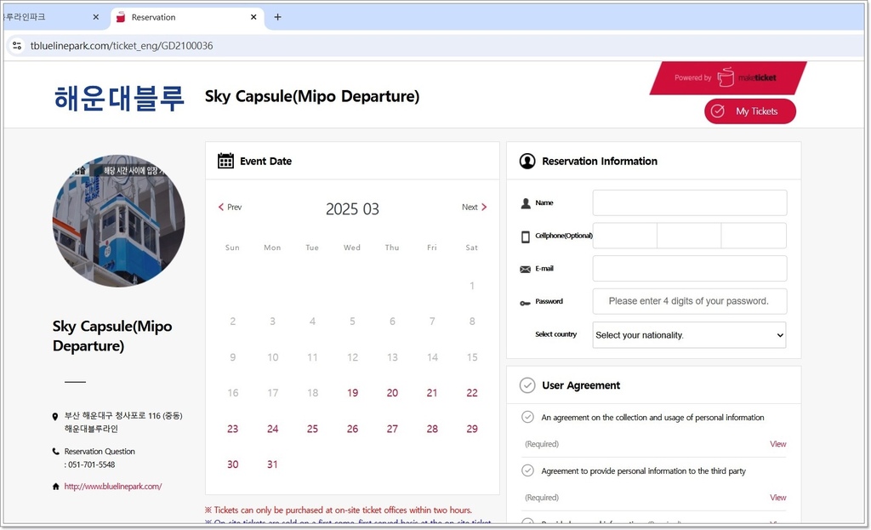Click the E-mail input field
The image size is (871, 530).
(689, 268)
